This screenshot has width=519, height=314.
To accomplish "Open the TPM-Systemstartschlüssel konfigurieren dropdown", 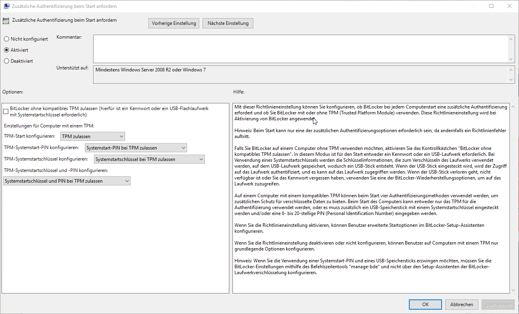I will click(149, 159).
